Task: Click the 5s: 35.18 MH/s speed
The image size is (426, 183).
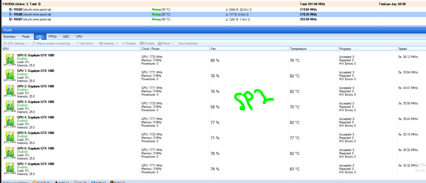Action: [x=408, y=134]
